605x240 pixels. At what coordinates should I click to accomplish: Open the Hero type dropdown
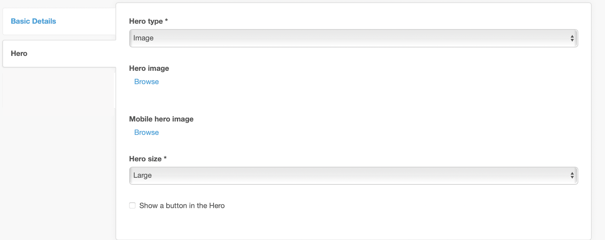tap(353, 38)
